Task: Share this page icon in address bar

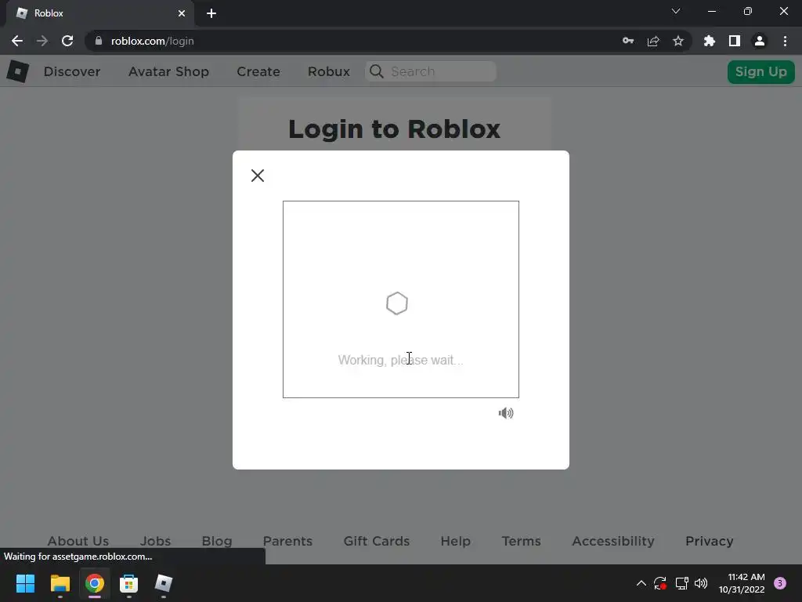Action: 653,41
